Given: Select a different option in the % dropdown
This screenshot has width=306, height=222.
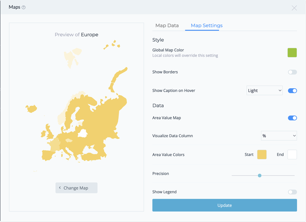Looking at the screenshot, I should tap(279, 136).
